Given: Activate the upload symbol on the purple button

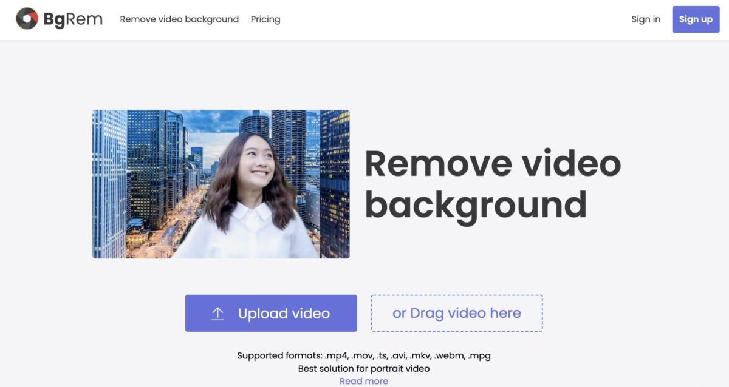Looking at the screenshot, I should [217, 313].
